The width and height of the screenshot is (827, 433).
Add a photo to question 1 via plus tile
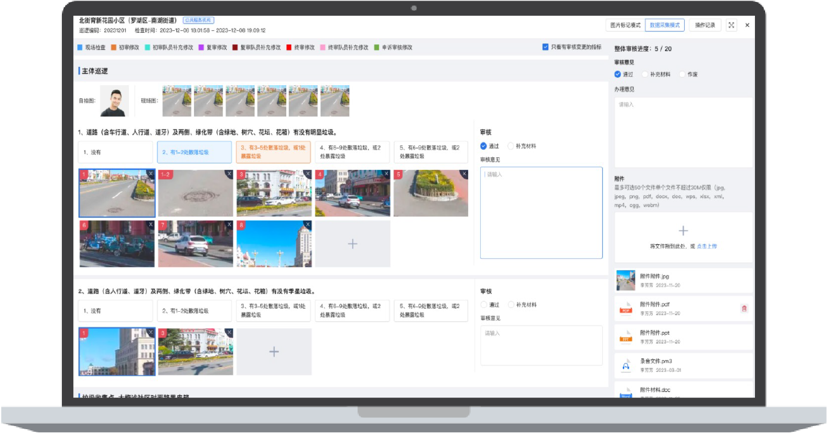[353, 244]
